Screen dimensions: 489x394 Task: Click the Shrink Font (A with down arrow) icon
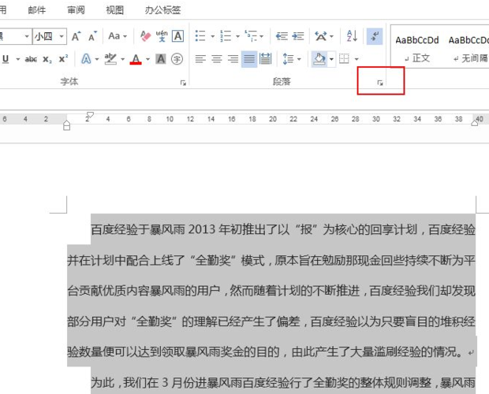pos(92,36)
